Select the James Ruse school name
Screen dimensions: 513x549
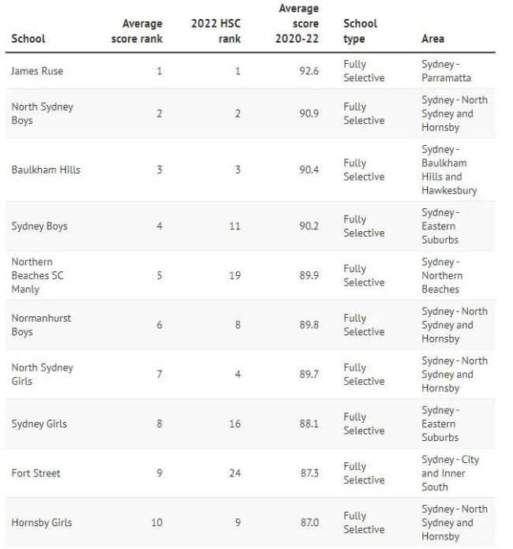pyautogui.click(x=37, y=71)
